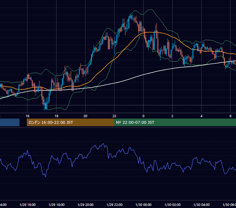Viewport: 236px width, 208px height.
Task: Click the 0 hour label on price chart axis
Action: pos(143,116)
